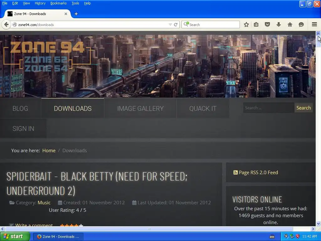
Task: Click the search engine magnifier icon
Action: (186, 24)
